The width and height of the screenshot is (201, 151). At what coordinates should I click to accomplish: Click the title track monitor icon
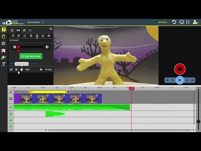pos(11,92)
